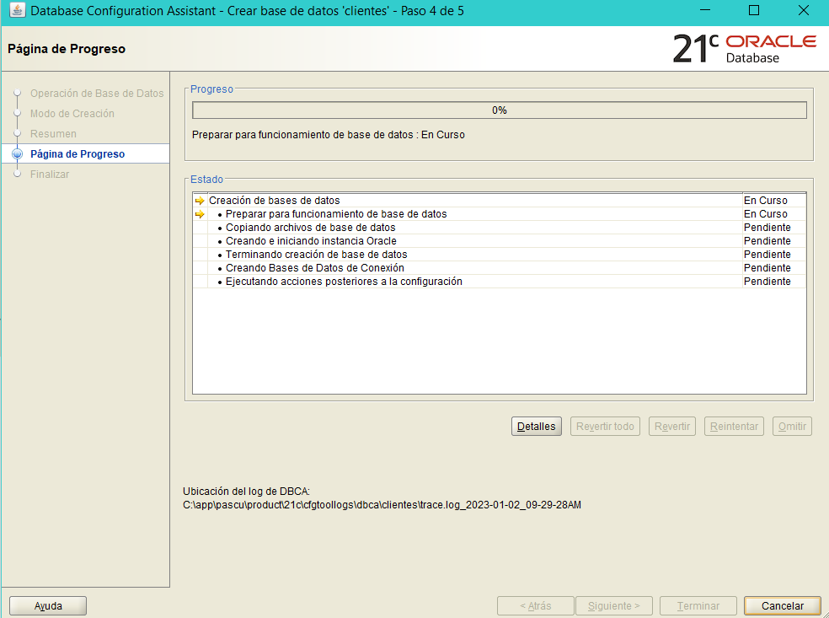Click the Página de Progreso header title
The height and width of the screenshot is (618, 829).
click(x=67, y=49)
